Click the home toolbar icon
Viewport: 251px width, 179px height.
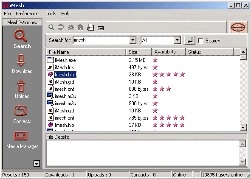tap(81, 27)
